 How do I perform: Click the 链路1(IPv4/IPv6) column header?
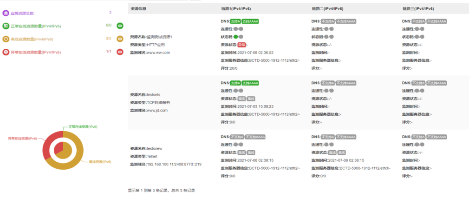click(x=237, y=9)
